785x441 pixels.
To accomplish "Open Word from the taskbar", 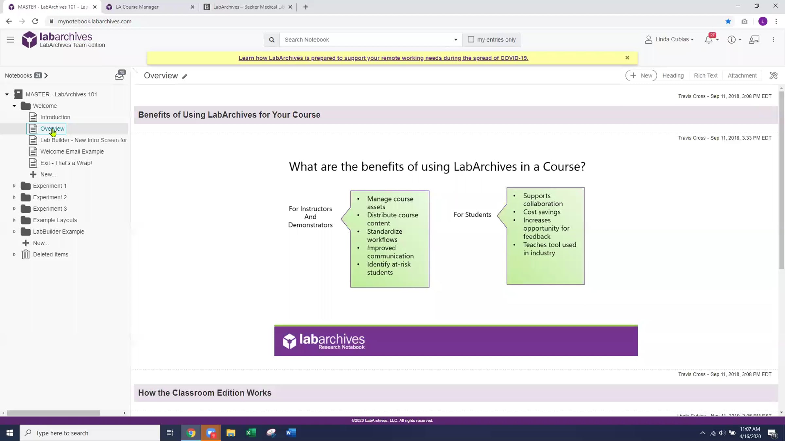I will tap(291, 433).
